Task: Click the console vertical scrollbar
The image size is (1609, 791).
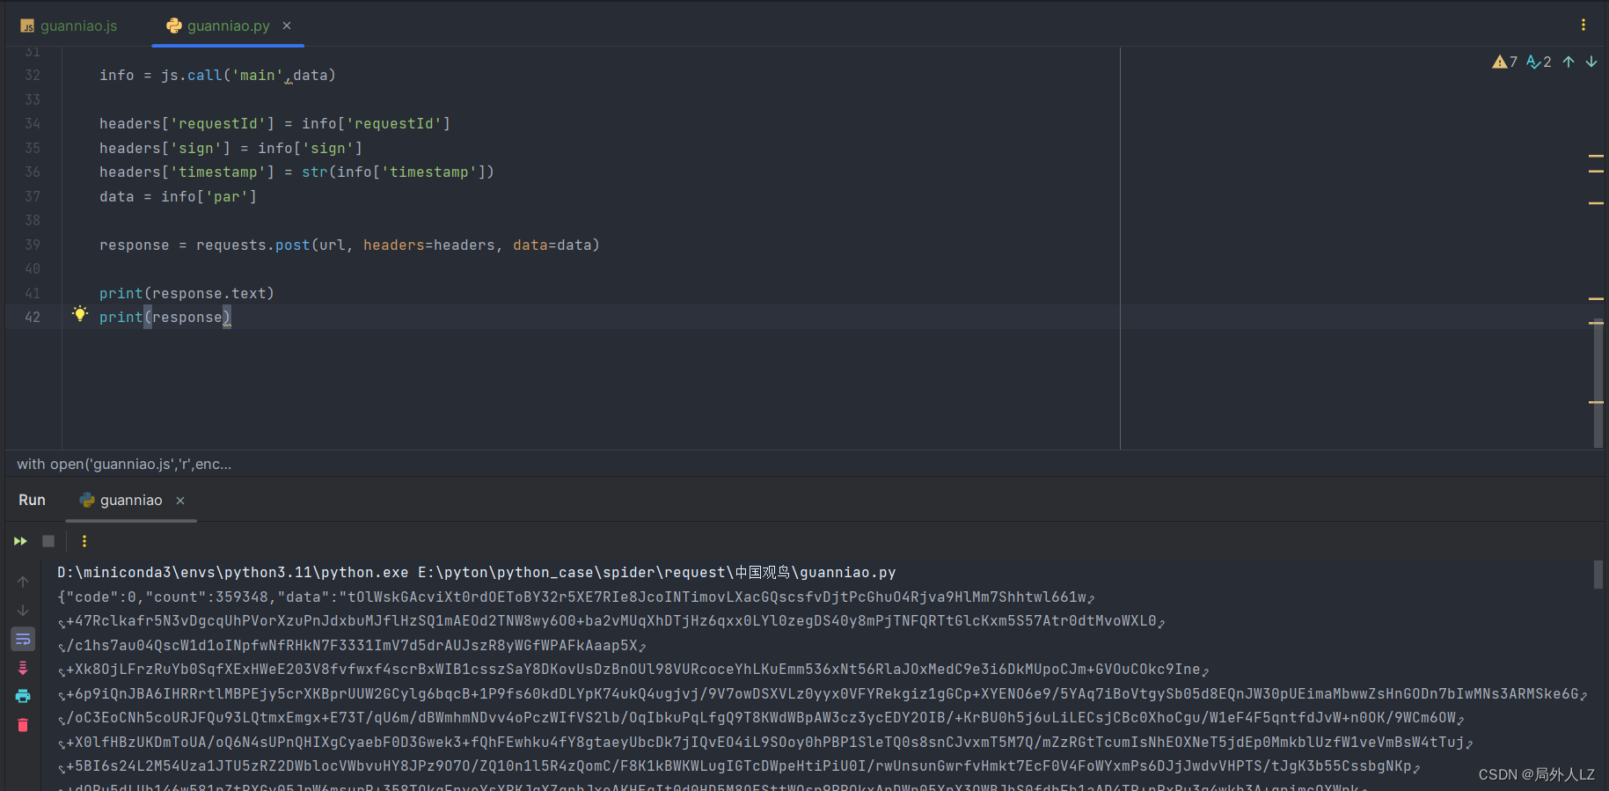Action: click(x=1598, y=575)
